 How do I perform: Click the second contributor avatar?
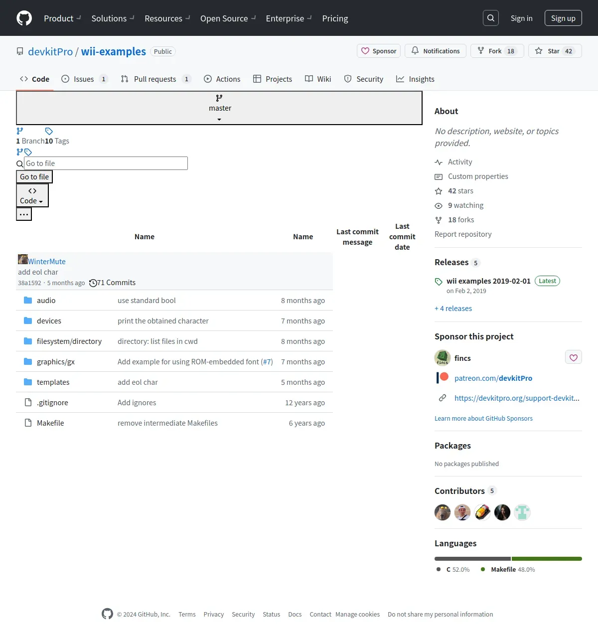pyautogui.click(x=462, y=512)
